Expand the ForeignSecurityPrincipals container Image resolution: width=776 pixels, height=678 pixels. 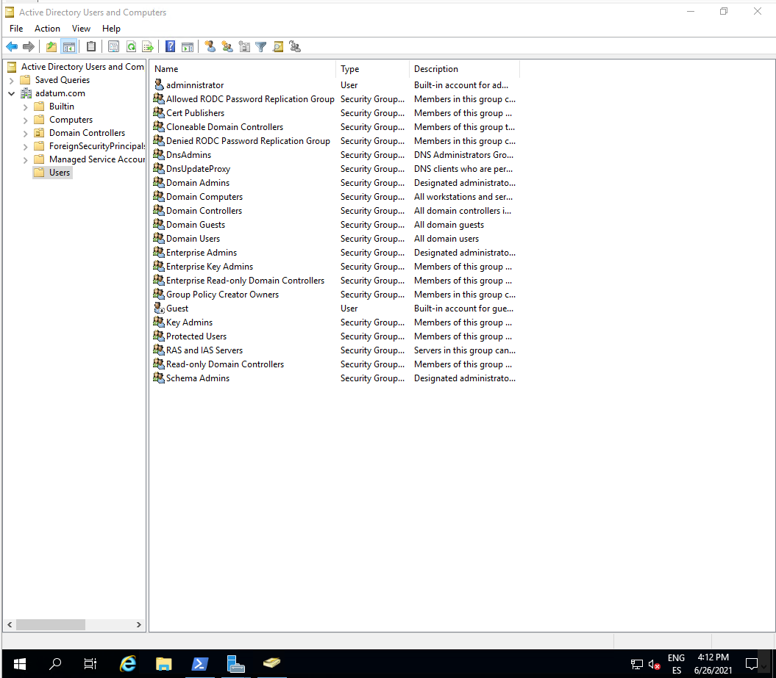(x=25, y=147)
